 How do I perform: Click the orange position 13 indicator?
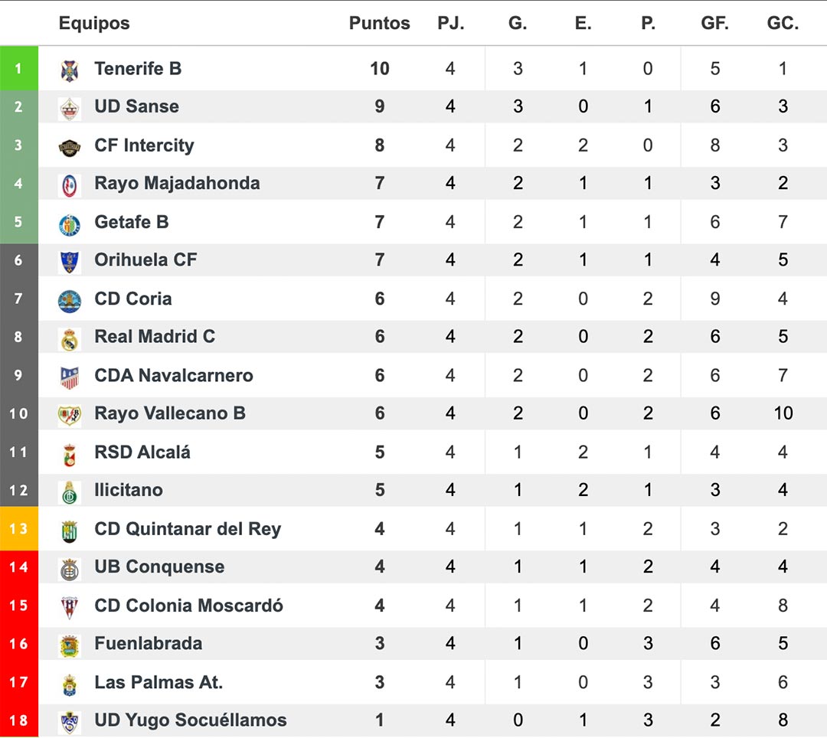pyautogui.click(x=19, y=529)
